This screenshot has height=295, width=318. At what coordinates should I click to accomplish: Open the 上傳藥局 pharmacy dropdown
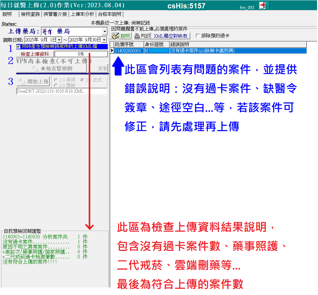[x=104, y=32]
